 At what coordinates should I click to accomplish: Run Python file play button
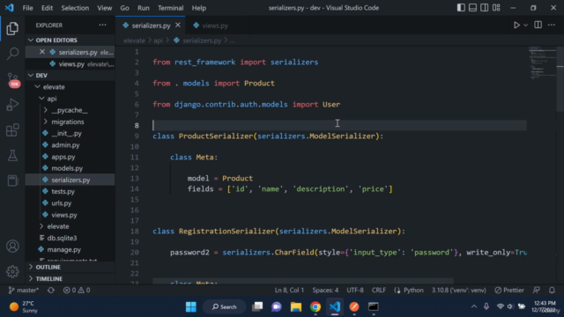coord(516,26)
